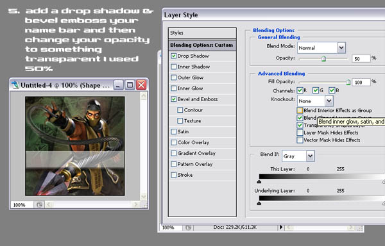Close the Untitled-4 document window

coord(141,85)
